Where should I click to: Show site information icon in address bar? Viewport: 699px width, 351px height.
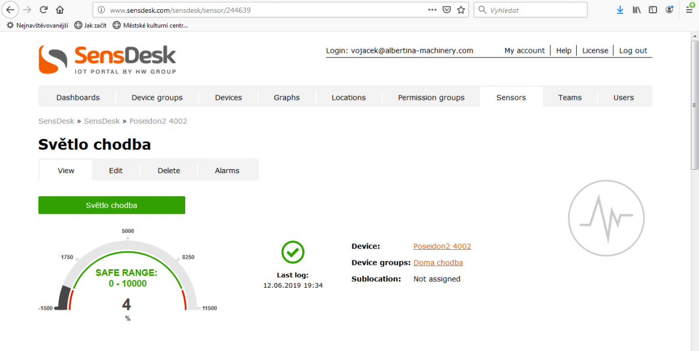point(101,10)
